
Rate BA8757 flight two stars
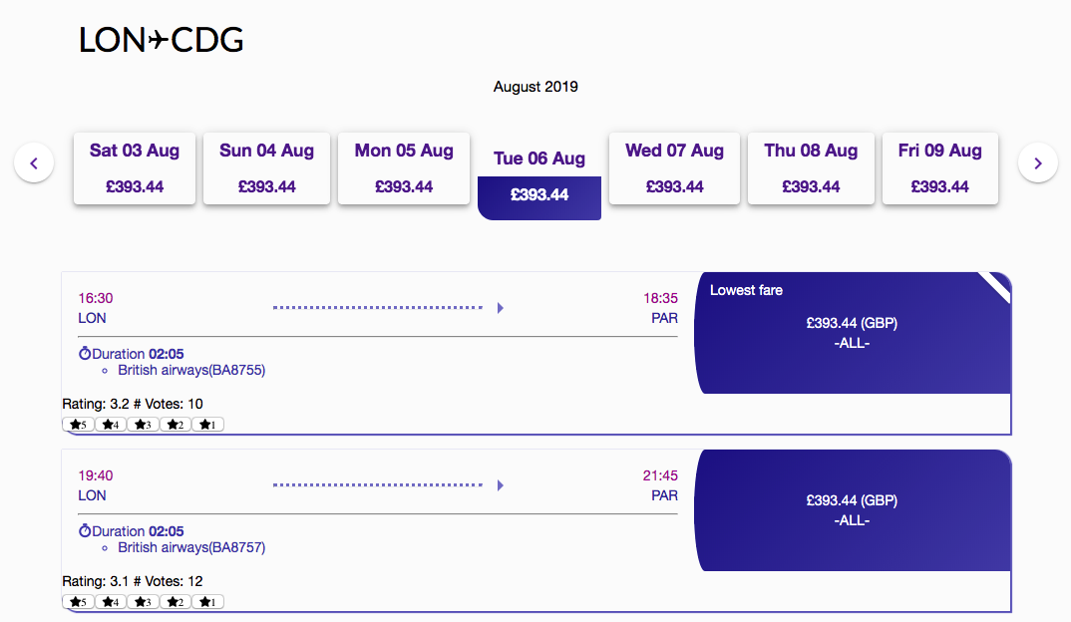176,602
